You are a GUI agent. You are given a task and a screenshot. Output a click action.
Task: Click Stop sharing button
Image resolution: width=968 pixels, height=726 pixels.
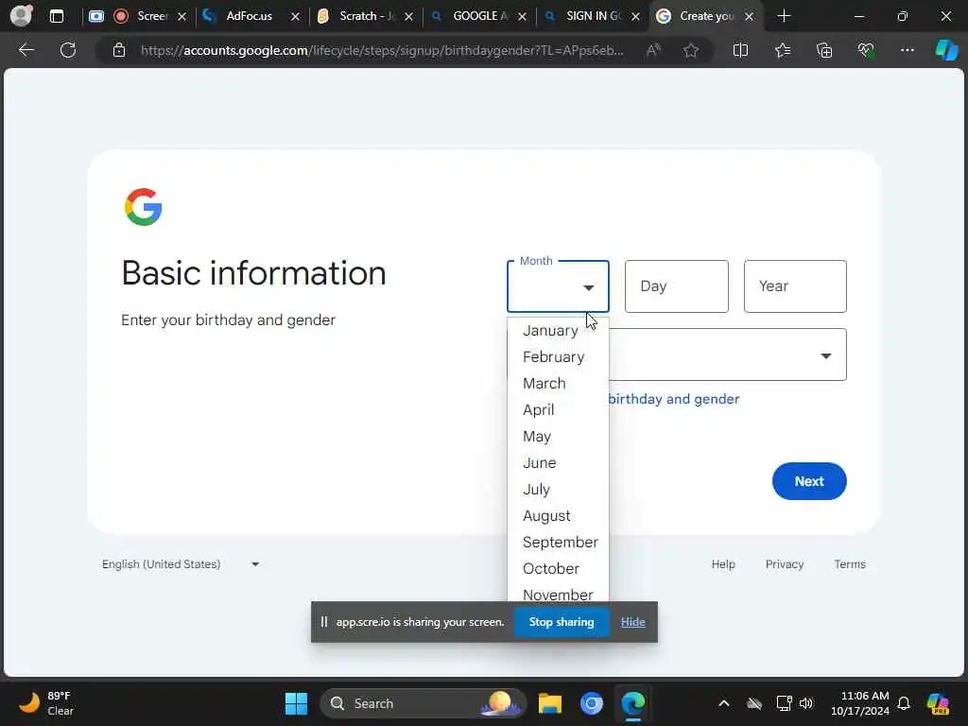coord(562,622)
